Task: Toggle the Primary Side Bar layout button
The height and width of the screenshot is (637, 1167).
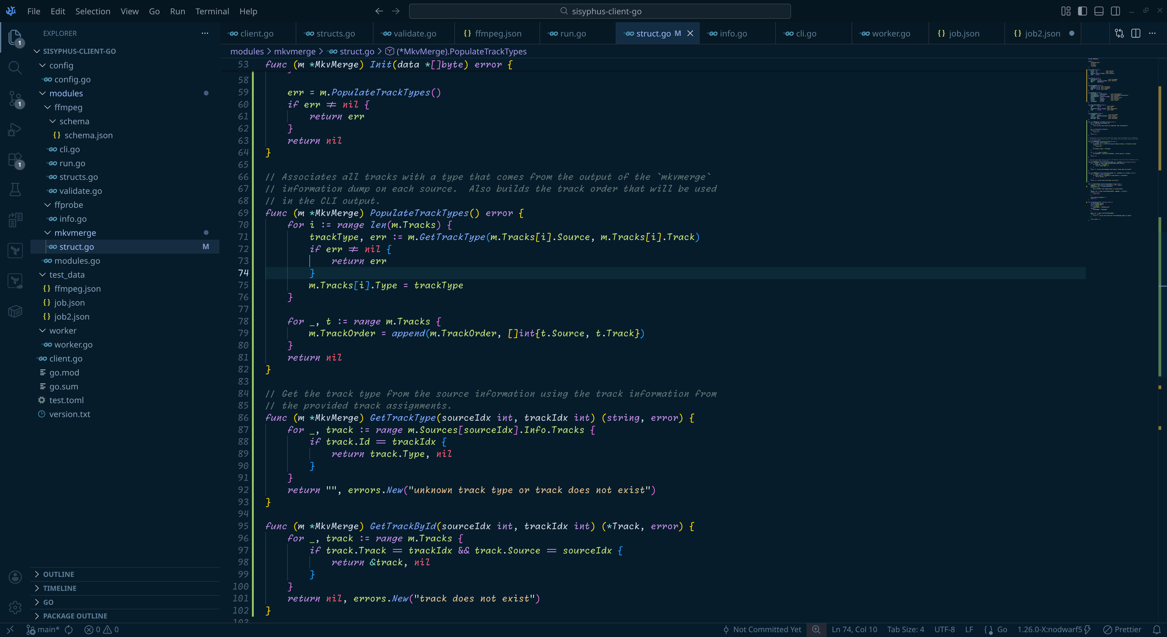Action: [1082, 11]
